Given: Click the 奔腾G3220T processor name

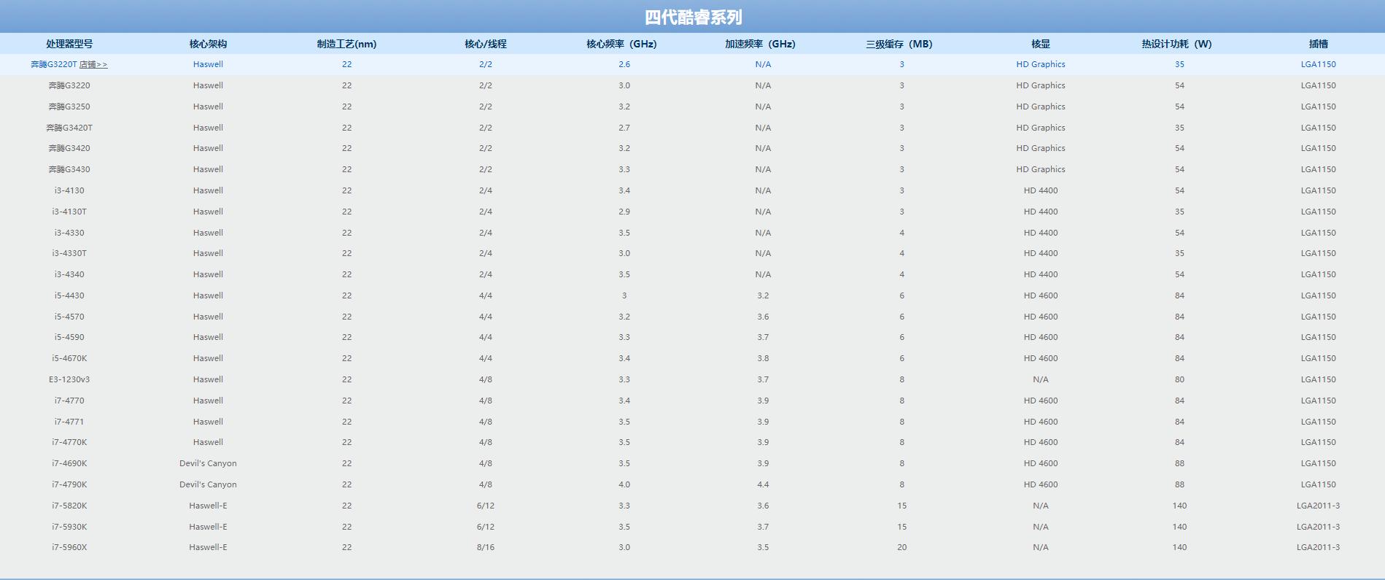Looking at the screenshot, I should click(54, 64).
